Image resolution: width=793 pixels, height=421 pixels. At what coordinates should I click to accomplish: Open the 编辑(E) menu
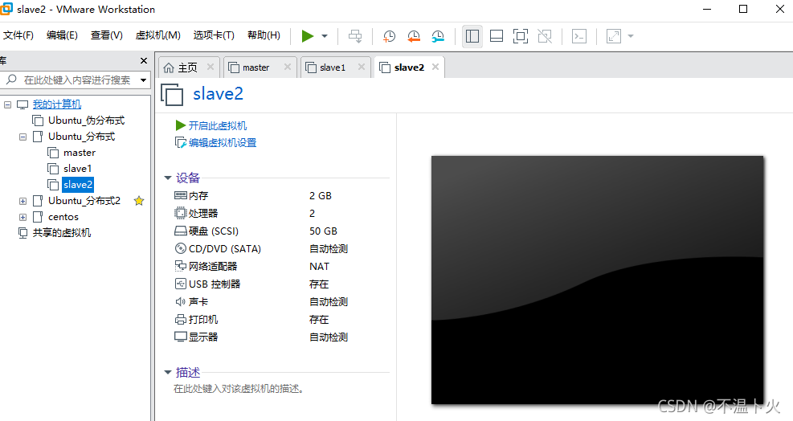click(x=62, y=35)
